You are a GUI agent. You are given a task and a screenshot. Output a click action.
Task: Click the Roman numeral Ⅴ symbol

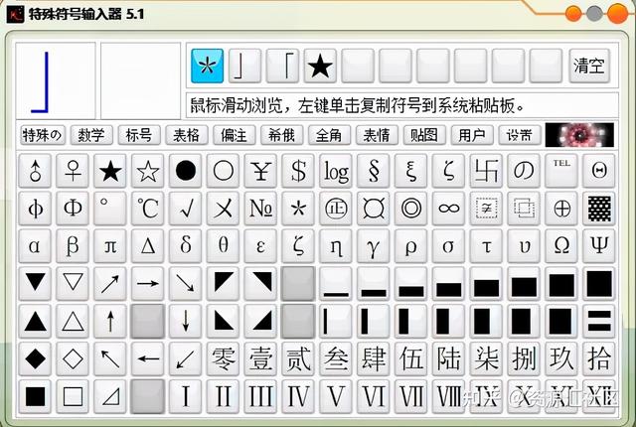tap(336, 396)
